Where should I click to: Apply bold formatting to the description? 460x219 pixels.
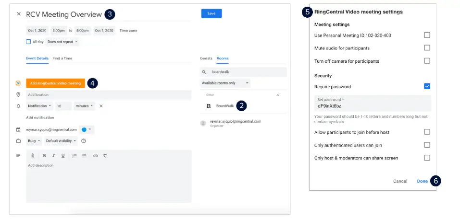pos(44,156)
